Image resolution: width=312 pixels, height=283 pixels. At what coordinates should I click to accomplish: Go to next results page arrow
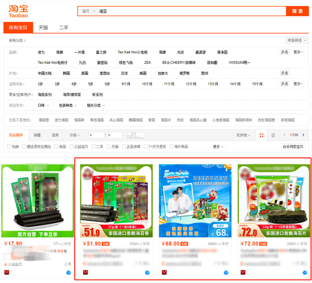[x=303, y=135]
